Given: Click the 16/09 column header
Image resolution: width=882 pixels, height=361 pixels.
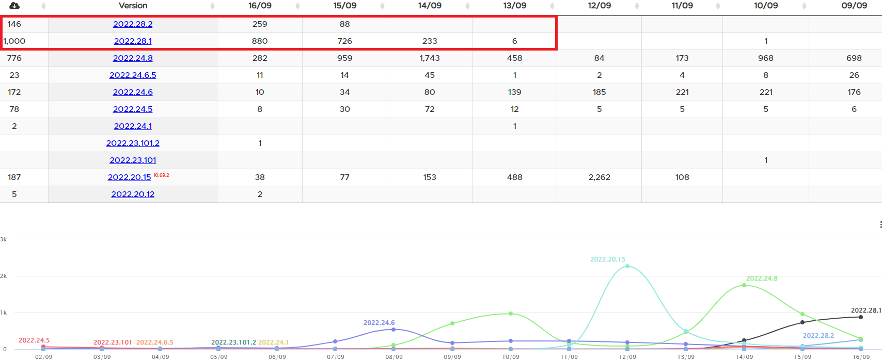Looking at the screenshot, I should pos(260,6).
